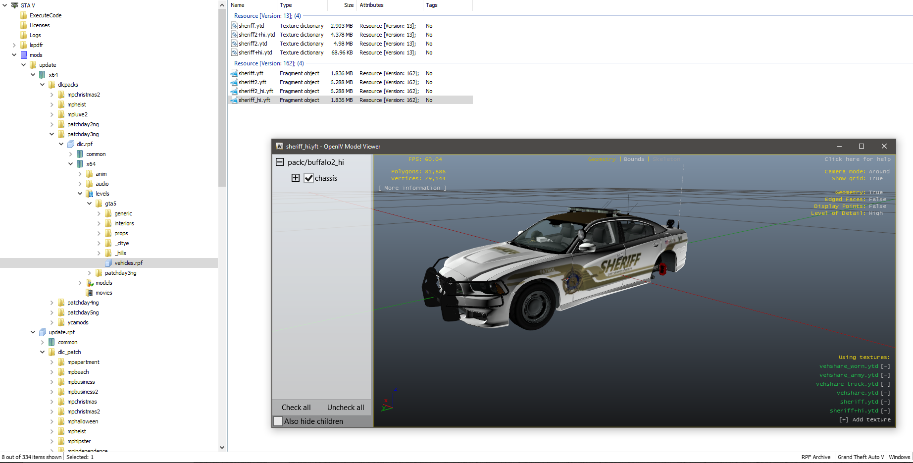Click the sheriff+hi.ytd file icon
Image resolution: width=913 pixels, height=463 pixels.
[x=234, y=52]
